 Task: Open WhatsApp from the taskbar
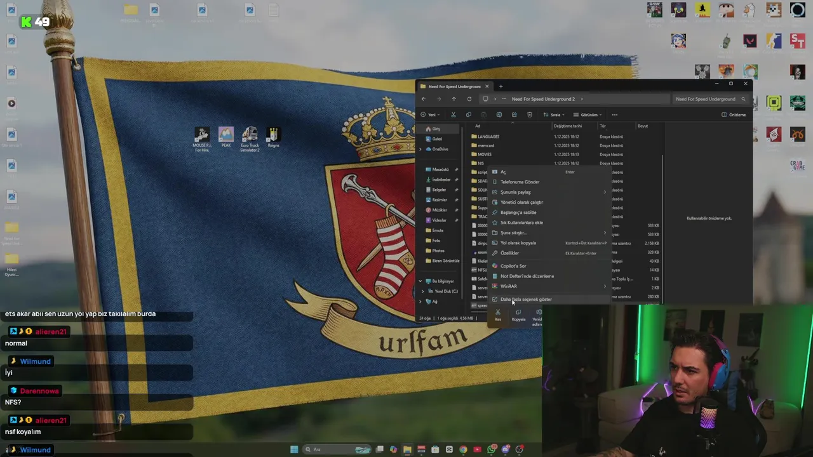coord(492,449)
